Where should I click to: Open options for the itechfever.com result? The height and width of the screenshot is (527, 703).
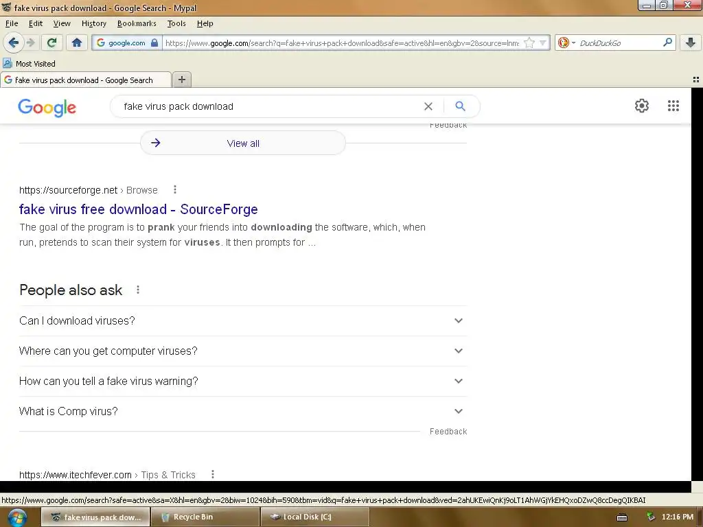pos(213,474)
